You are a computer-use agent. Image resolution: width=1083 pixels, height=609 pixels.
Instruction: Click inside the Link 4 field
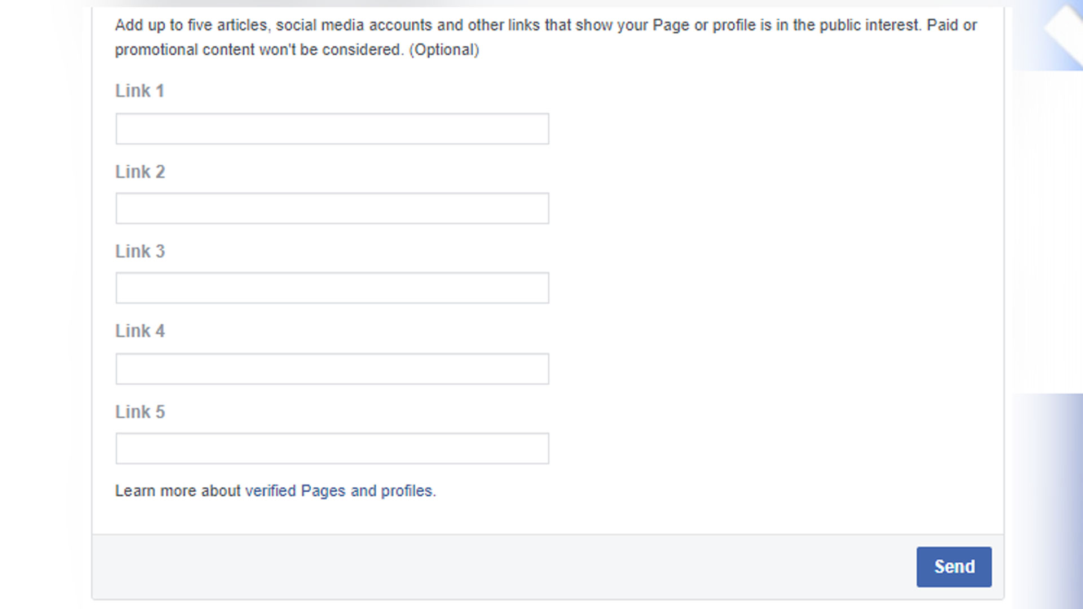[x=332, y=369]
